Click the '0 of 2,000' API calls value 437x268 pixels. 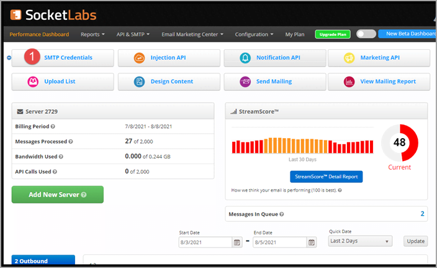coord(137,172)
